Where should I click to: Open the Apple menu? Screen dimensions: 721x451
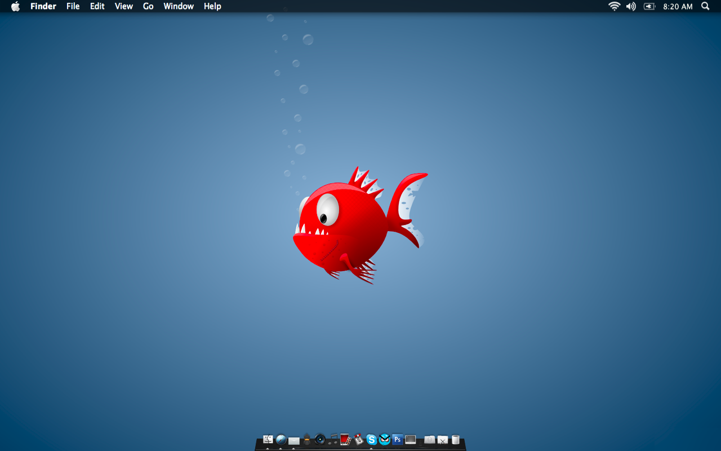pyautogui.click(x=16, y=6)
